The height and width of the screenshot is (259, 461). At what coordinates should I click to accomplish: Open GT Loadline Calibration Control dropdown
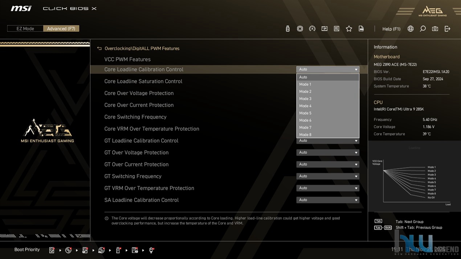point(328,141)
